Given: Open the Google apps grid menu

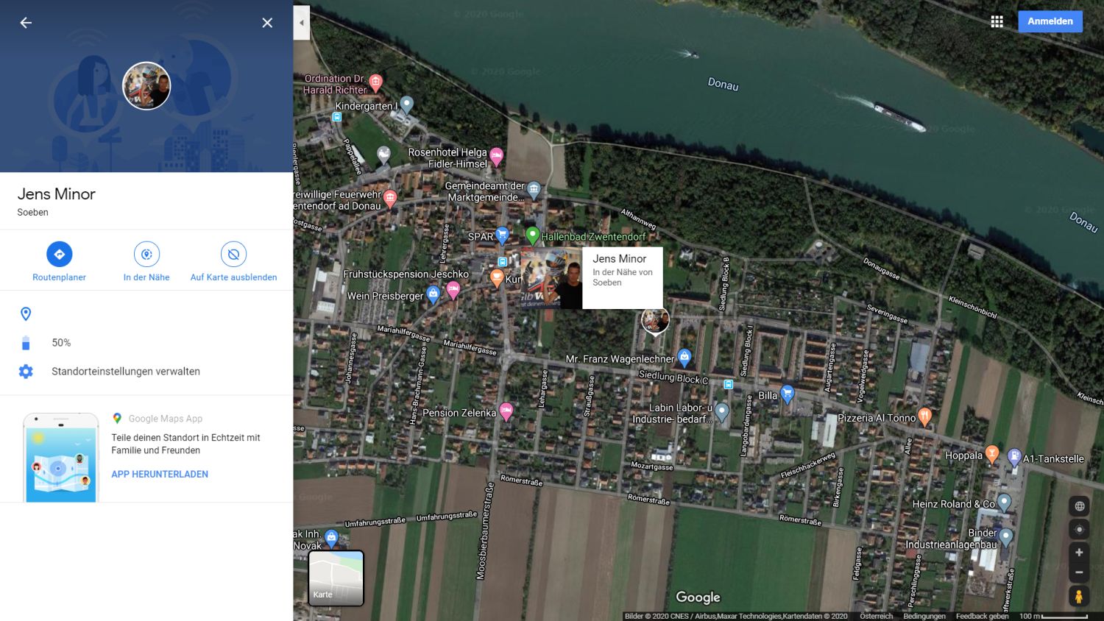Looking at the screenshot, I should [997, 21].
